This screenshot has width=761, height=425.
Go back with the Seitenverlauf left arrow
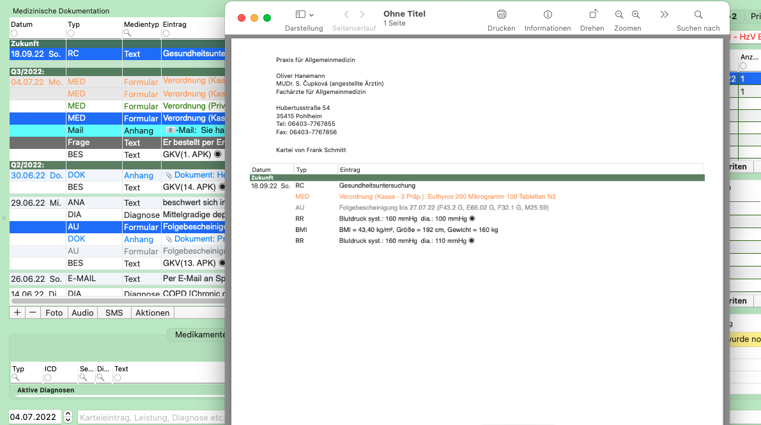(346, 15)
